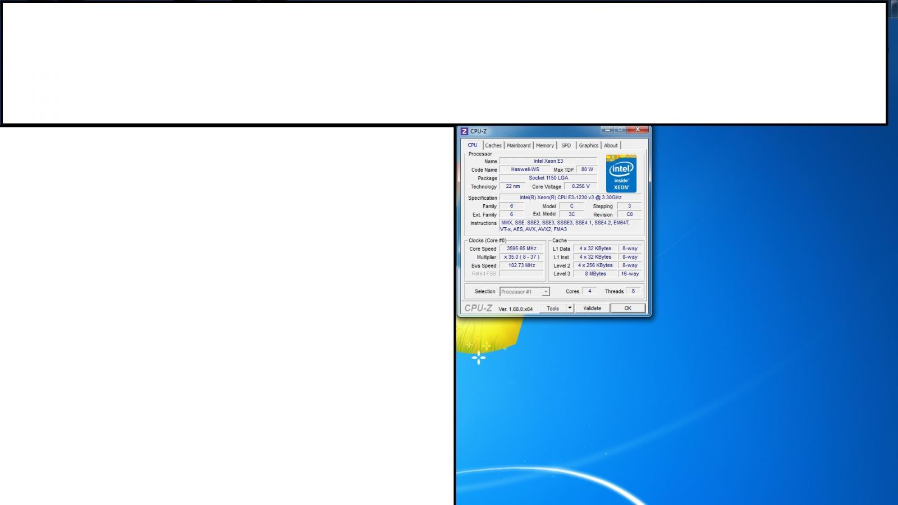
Task: Close the CPU-Z window
Action: click(638, 130)
